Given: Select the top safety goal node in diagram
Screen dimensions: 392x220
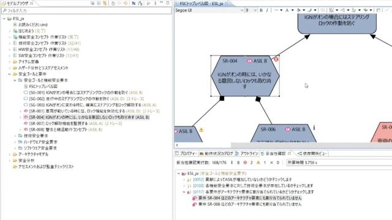Looking at the screenshot, I should [337, 23].
